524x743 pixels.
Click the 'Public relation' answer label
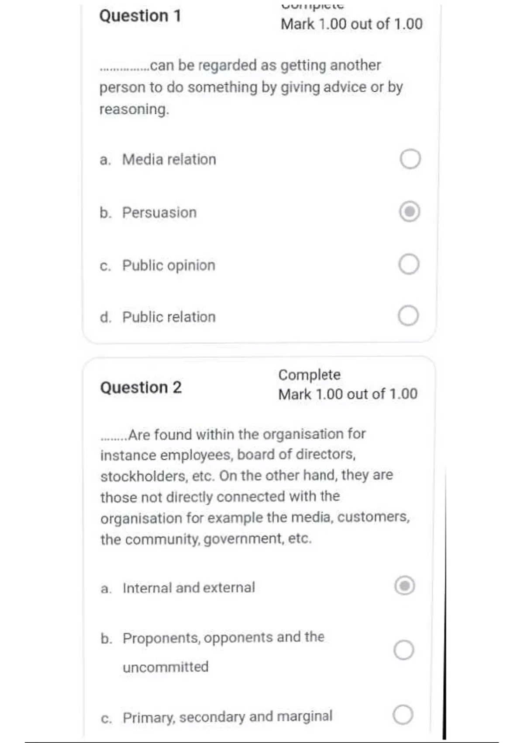coord(169,317)
